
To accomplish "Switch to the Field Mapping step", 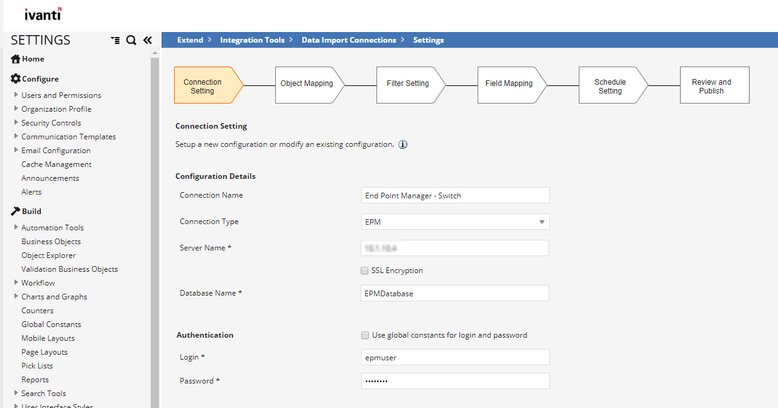I will [508, 84].
